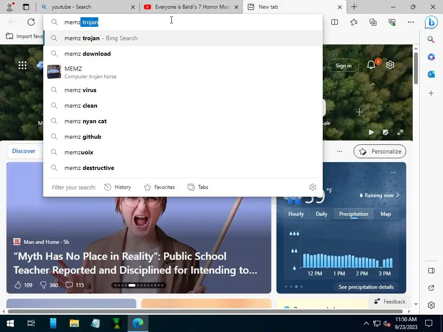Screen dimensions: 443x332
Task: Expand Raining now details
Action: coord(379,195)
